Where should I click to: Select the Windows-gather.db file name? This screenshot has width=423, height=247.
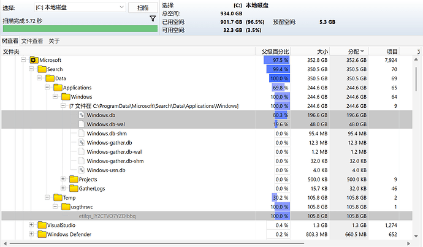[109, 143]
